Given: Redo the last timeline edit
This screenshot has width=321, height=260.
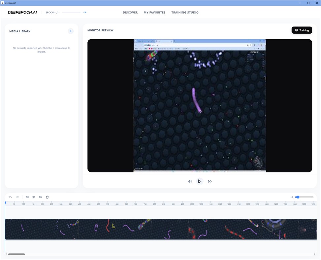Looking at the screenshot, I should tap(17, 197).
